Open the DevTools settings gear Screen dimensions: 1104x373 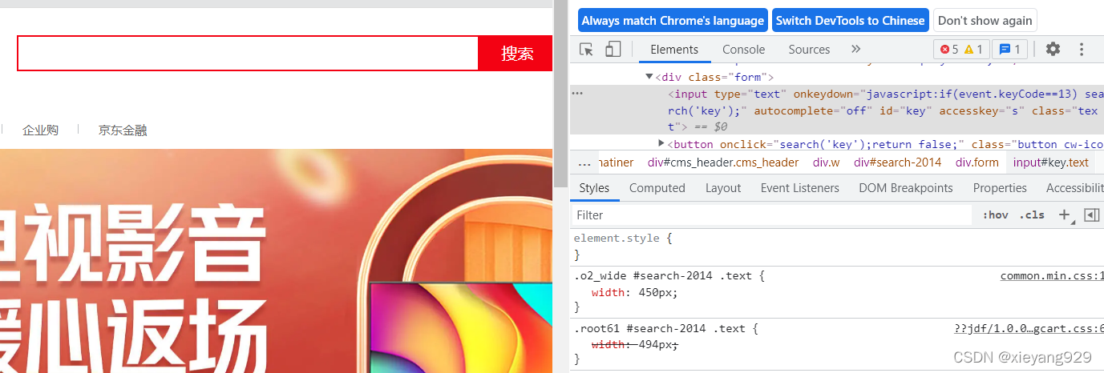1053,49
